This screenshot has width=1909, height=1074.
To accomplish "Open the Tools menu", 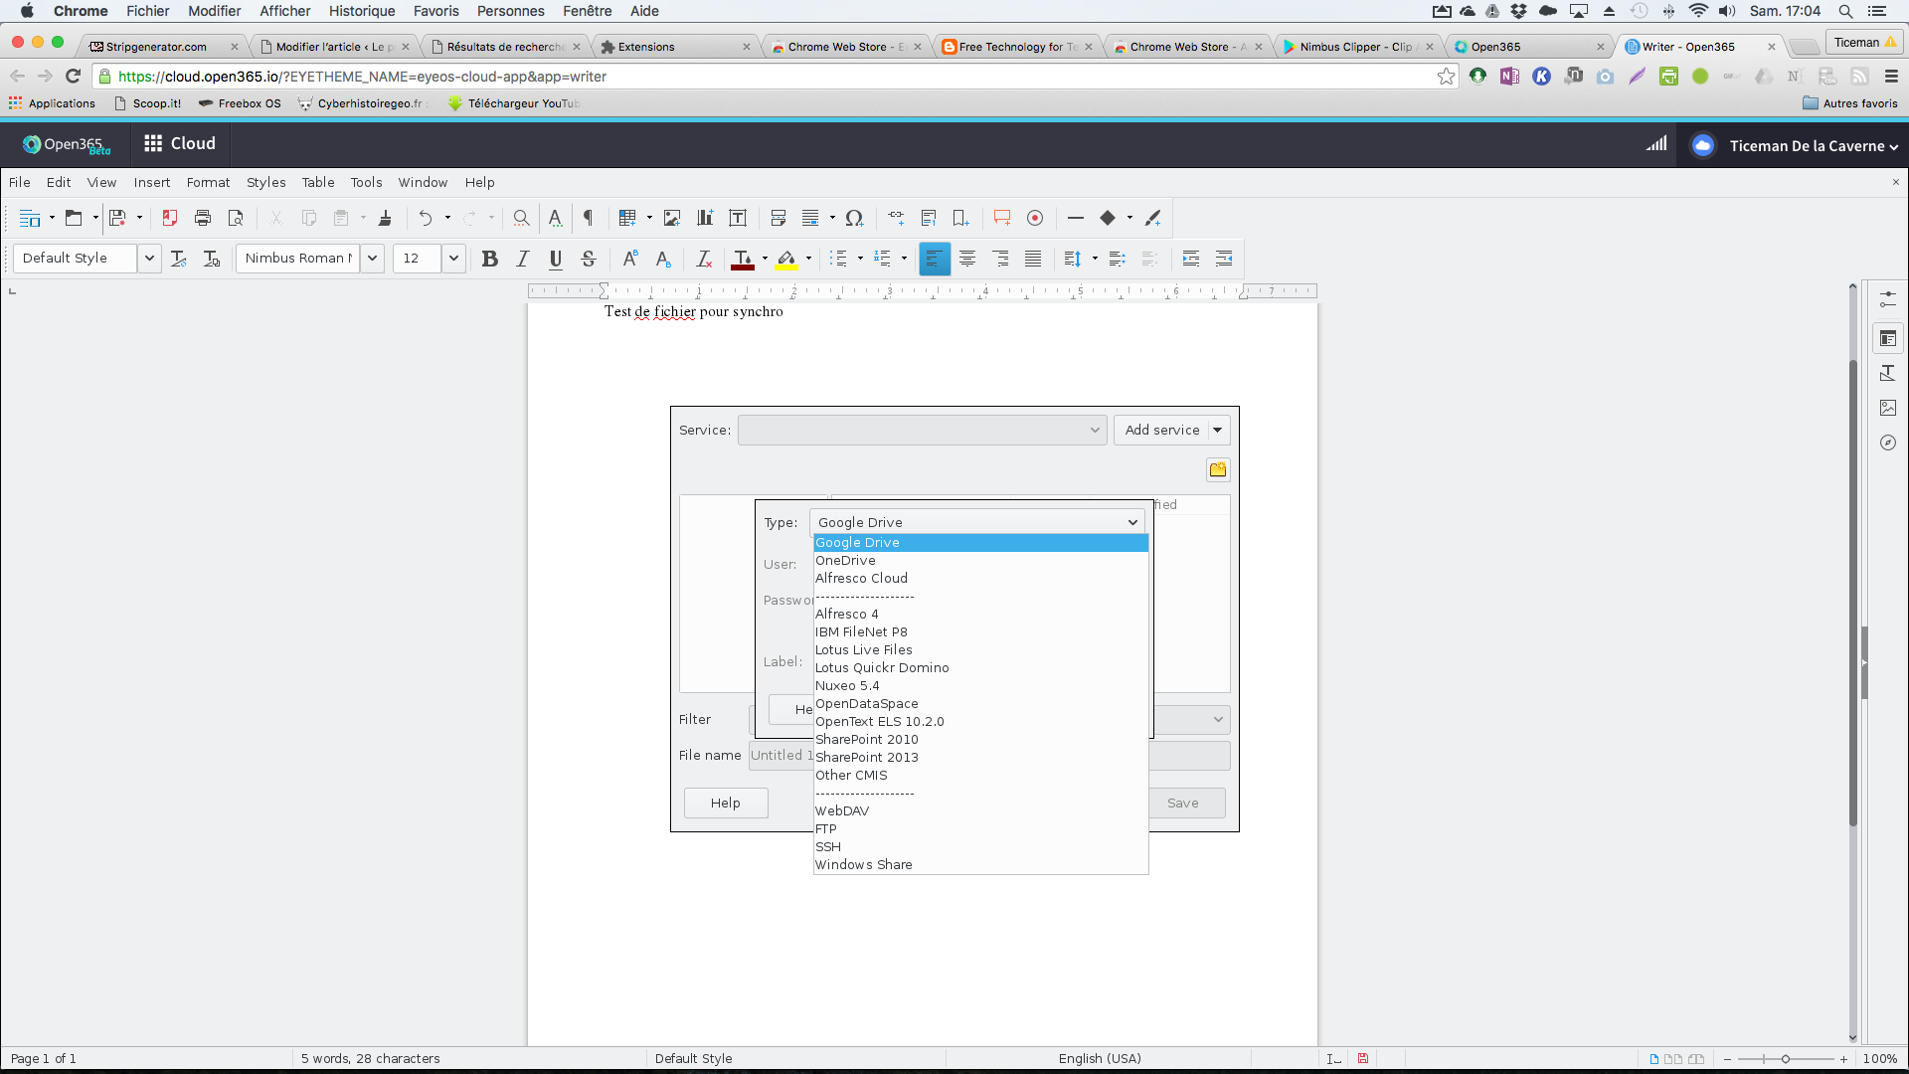I will coord(366,182).
